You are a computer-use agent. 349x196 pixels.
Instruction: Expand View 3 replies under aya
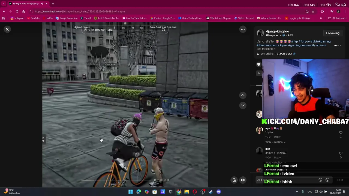[275, 142]
